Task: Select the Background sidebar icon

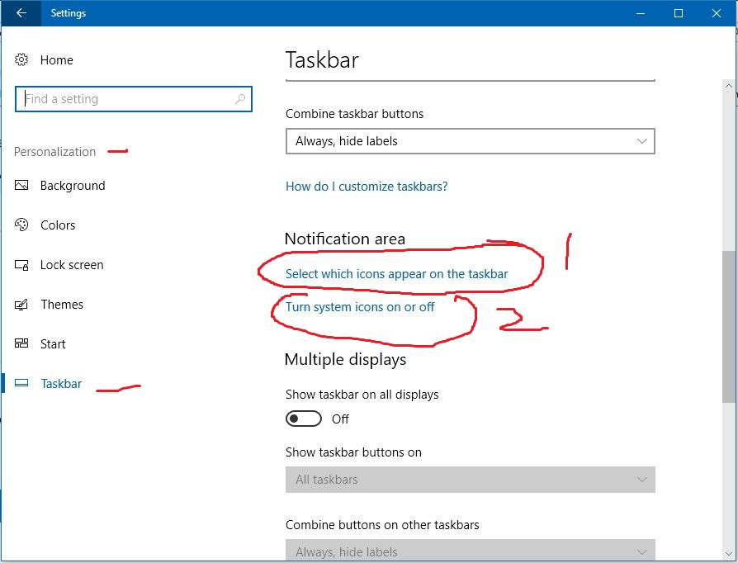Action: (22, 186)
